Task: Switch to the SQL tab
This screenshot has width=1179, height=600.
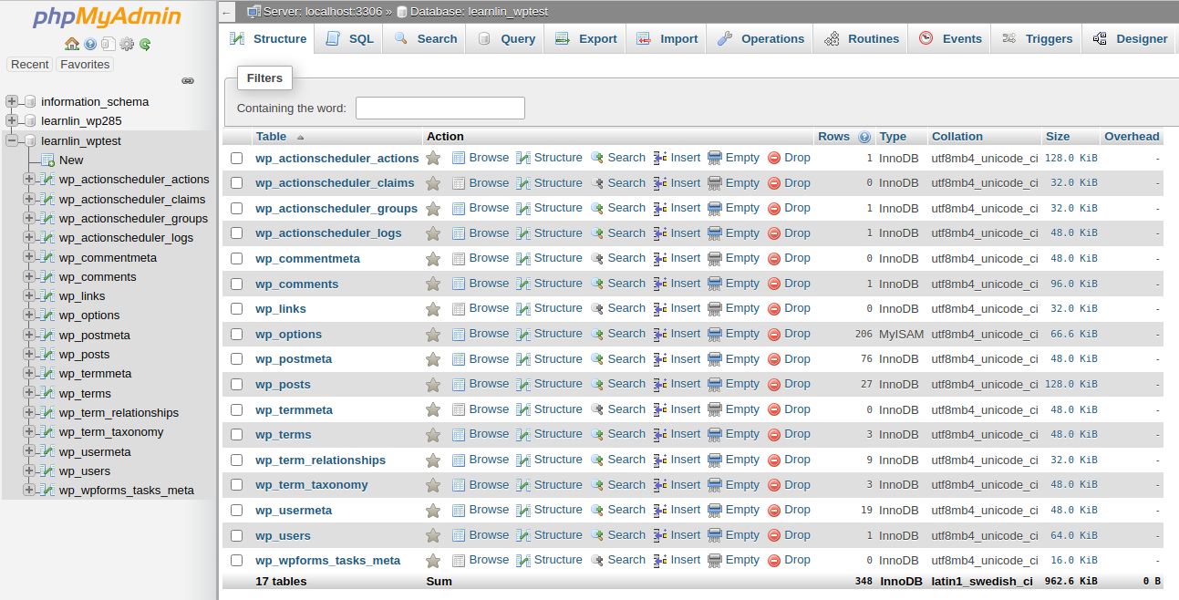Action: pos(348,38)
